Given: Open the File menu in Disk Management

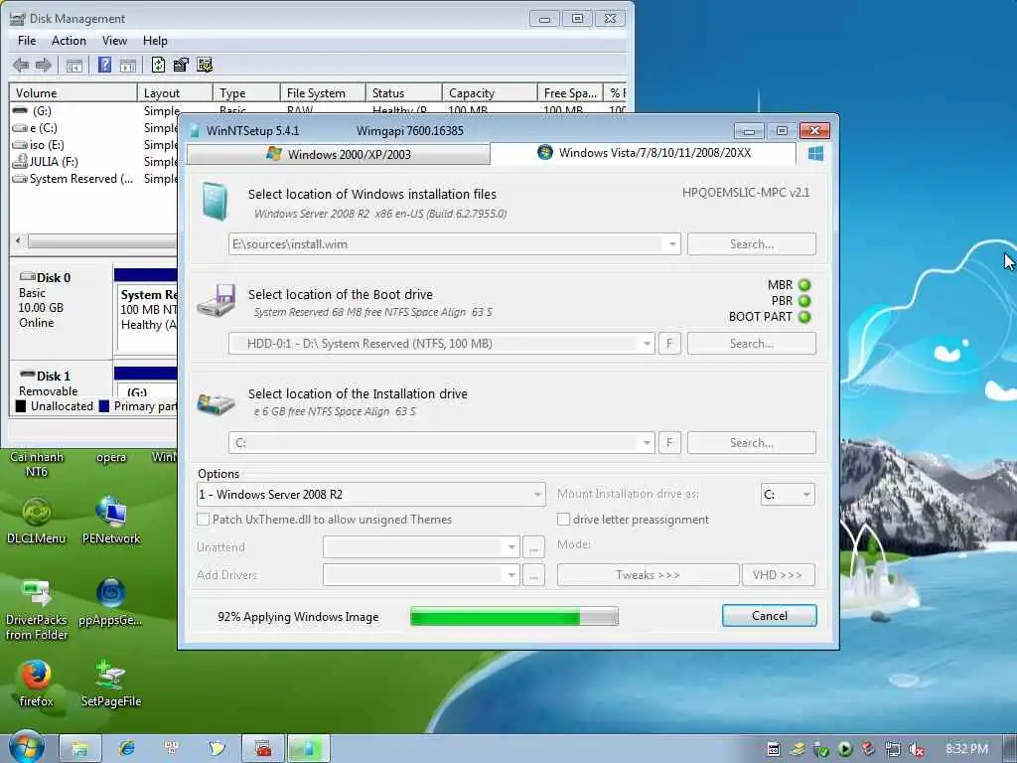Looking at the screenshot, I should pyautogui.click(x=27, y=40).
